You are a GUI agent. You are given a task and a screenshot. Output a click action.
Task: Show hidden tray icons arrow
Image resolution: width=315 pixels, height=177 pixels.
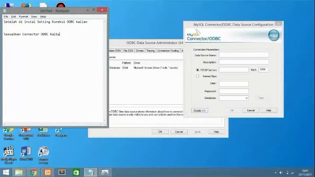[276, 173]
